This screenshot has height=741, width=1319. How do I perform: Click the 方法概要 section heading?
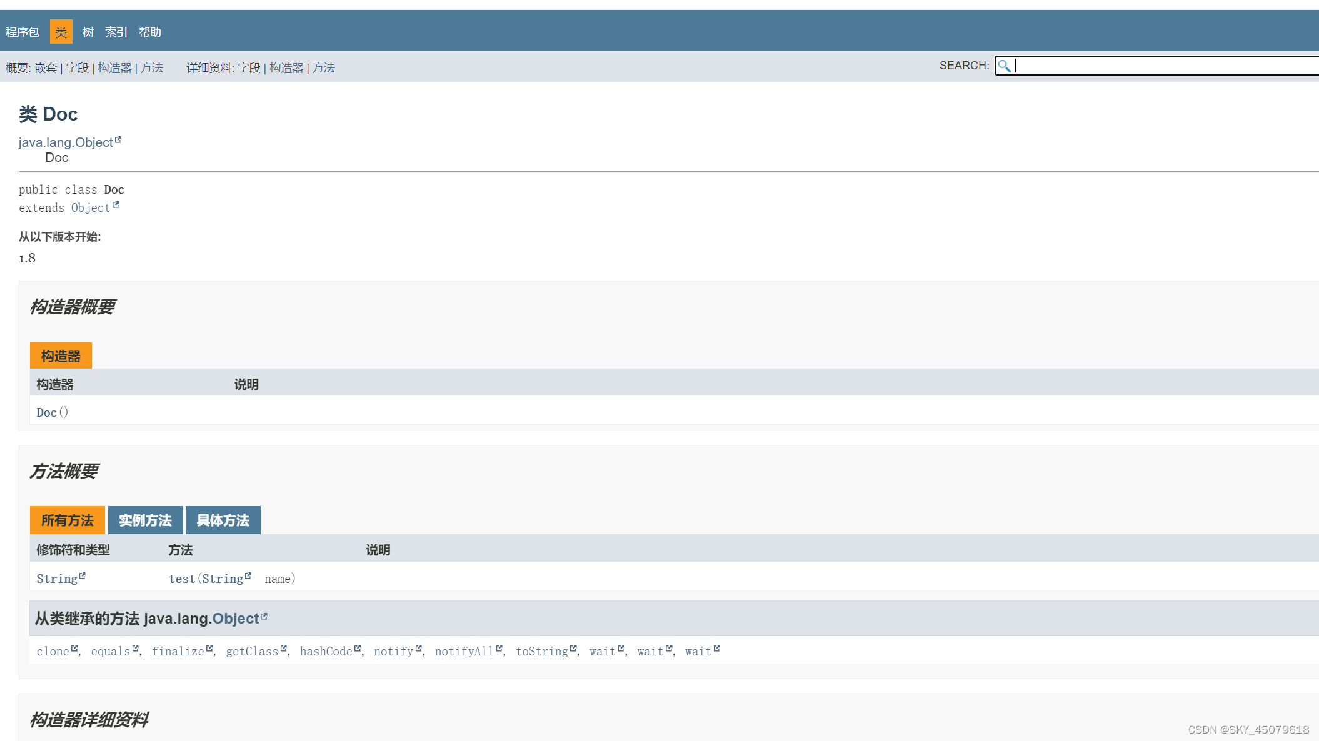(x=64, y=471)
